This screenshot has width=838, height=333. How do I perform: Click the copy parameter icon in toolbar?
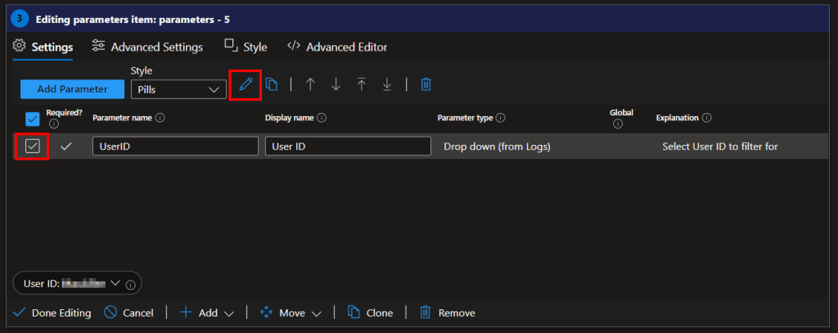(x=272, y=85)
